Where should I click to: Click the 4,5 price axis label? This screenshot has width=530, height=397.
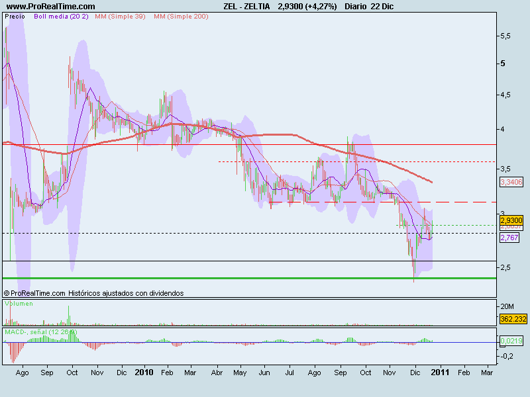[505, 95]
